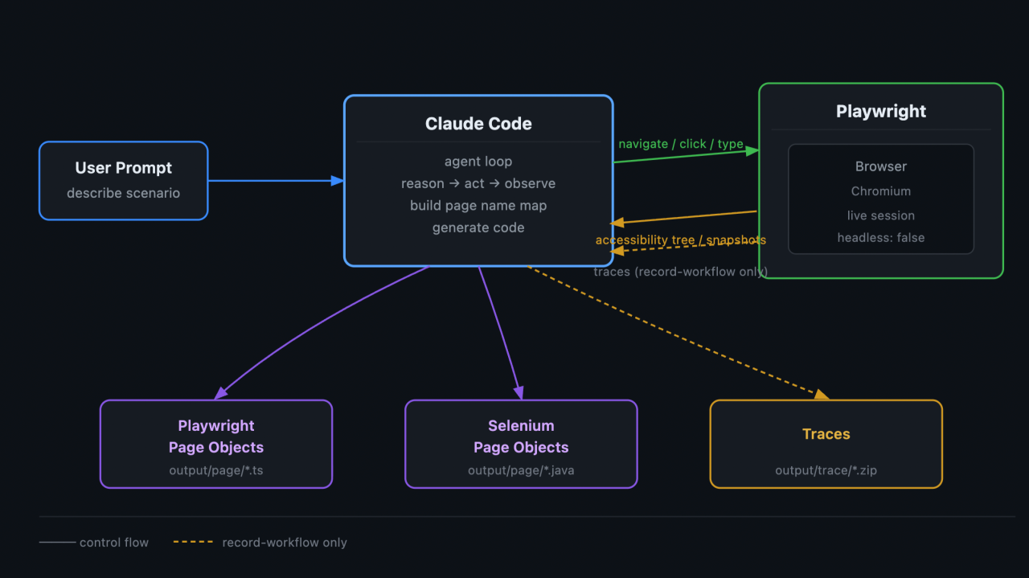Click the 'live session' text
This screenshot has height=578, width=1029.
881,215
